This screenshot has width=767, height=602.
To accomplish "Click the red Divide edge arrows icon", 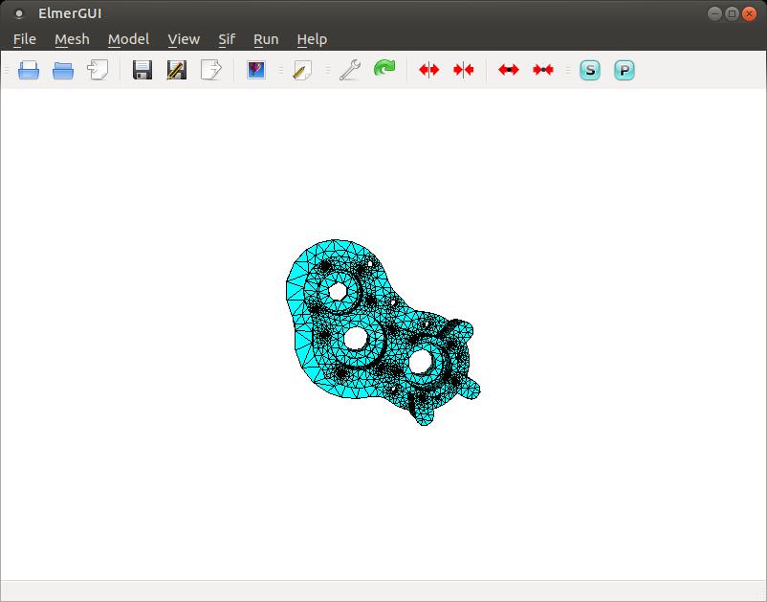I will (x=509, y=70).
